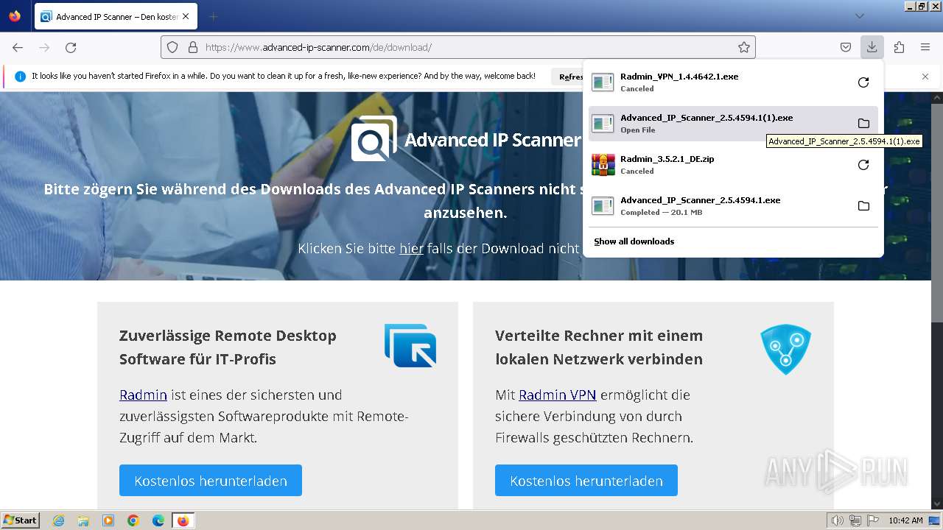The image size is (943, 530).
Task: Select the Advanced IP Scanner tab
Action: [x=116, y=16]
